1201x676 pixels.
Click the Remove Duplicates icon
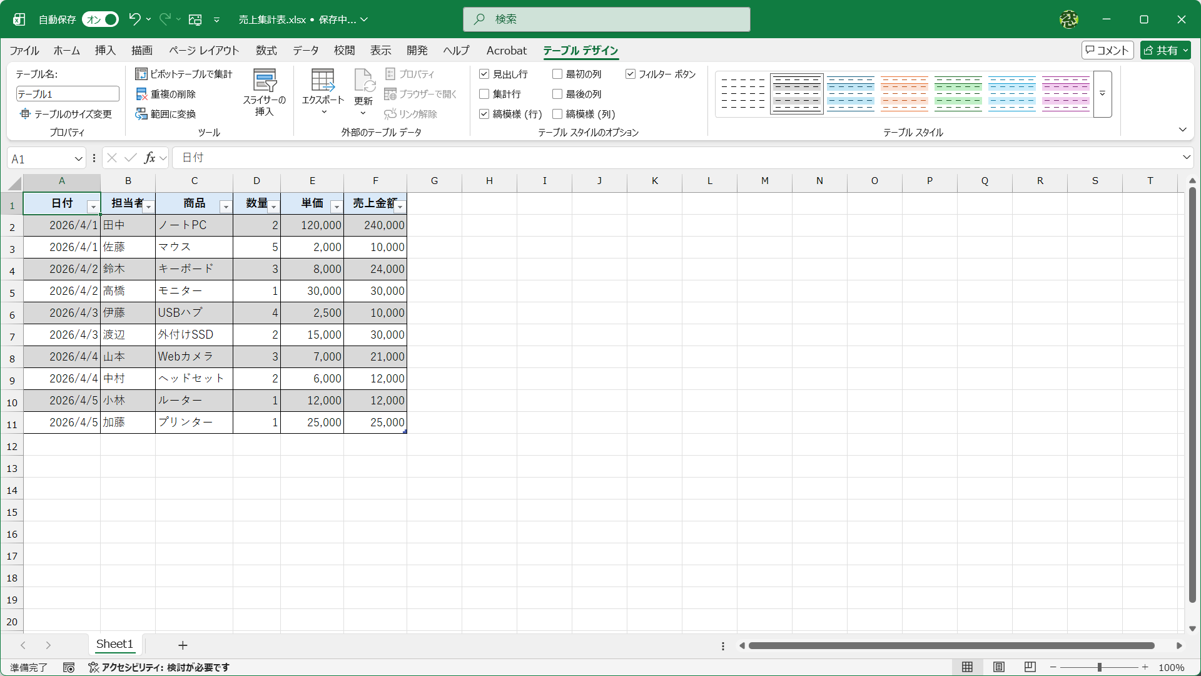[x=141, y=94]
